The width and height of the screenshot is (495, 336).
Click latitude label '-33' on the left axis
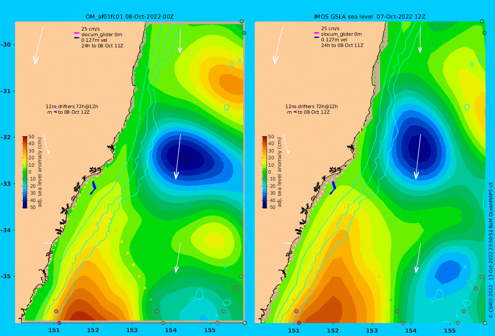6,184
